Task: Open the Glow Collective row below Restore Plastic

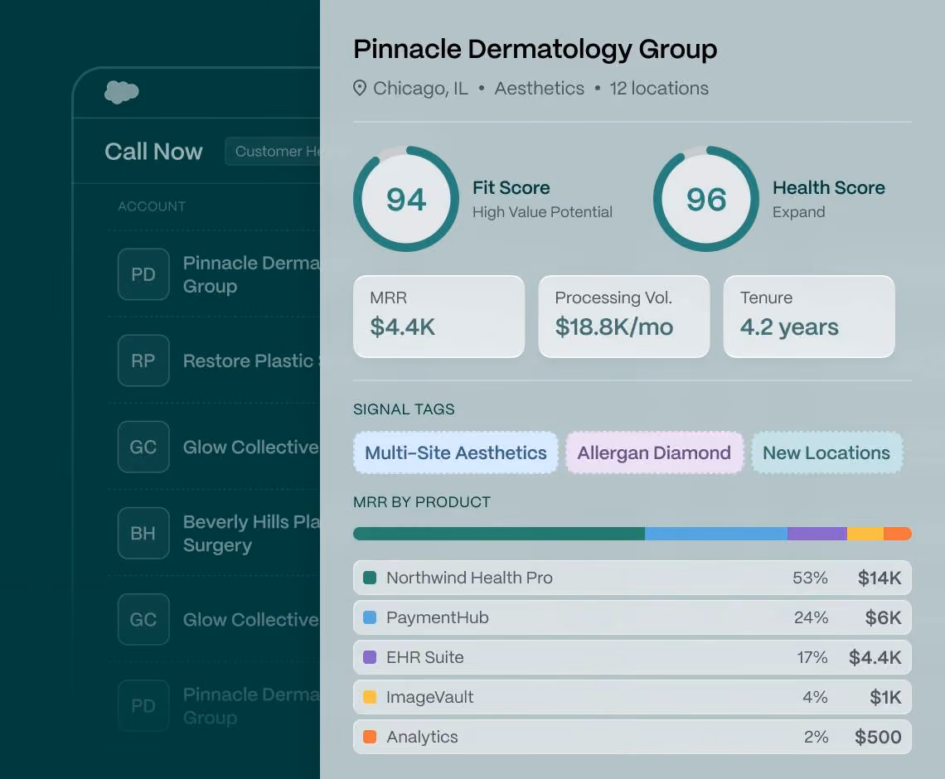Action: [x=214, y=447]
